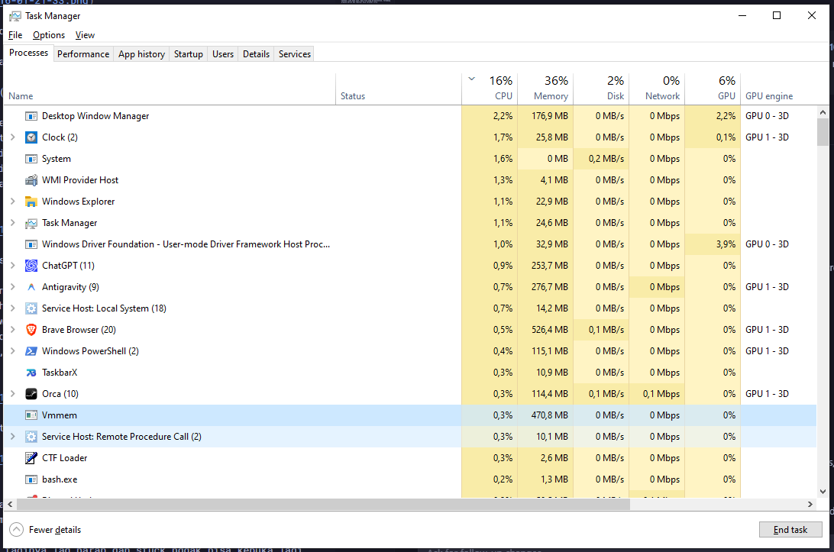This screenshot has height=552, width=834.
Task: Click the Brave Browser lion icon
Action: point(31,330)
